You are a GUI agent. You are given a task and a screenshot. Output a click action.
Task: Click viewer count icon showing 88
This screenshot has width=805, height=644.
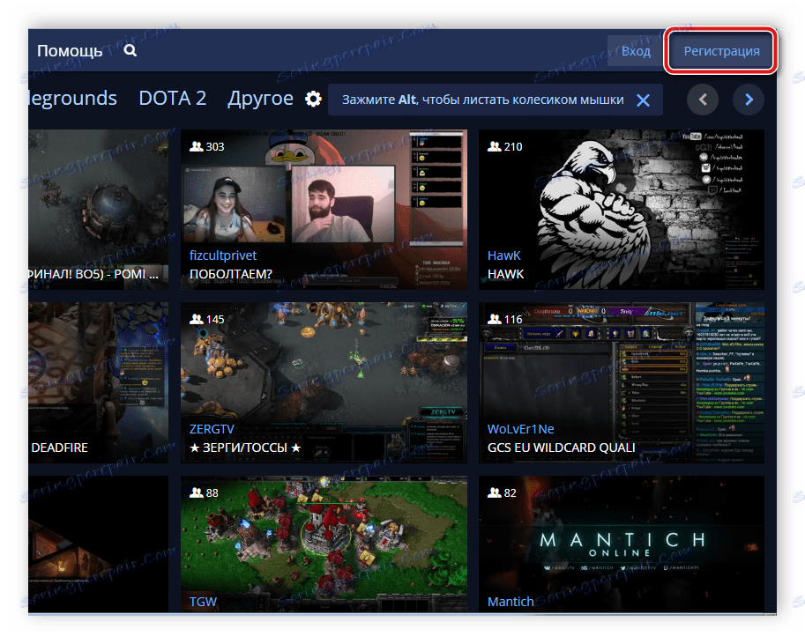[x=196, y=492]
